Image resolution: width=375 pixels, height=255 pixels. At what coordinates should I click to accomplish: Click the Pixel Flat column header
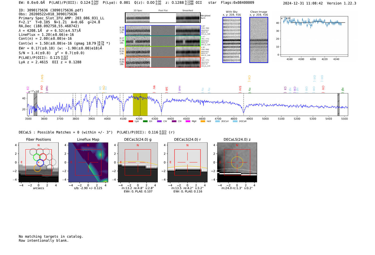[163, 11]
